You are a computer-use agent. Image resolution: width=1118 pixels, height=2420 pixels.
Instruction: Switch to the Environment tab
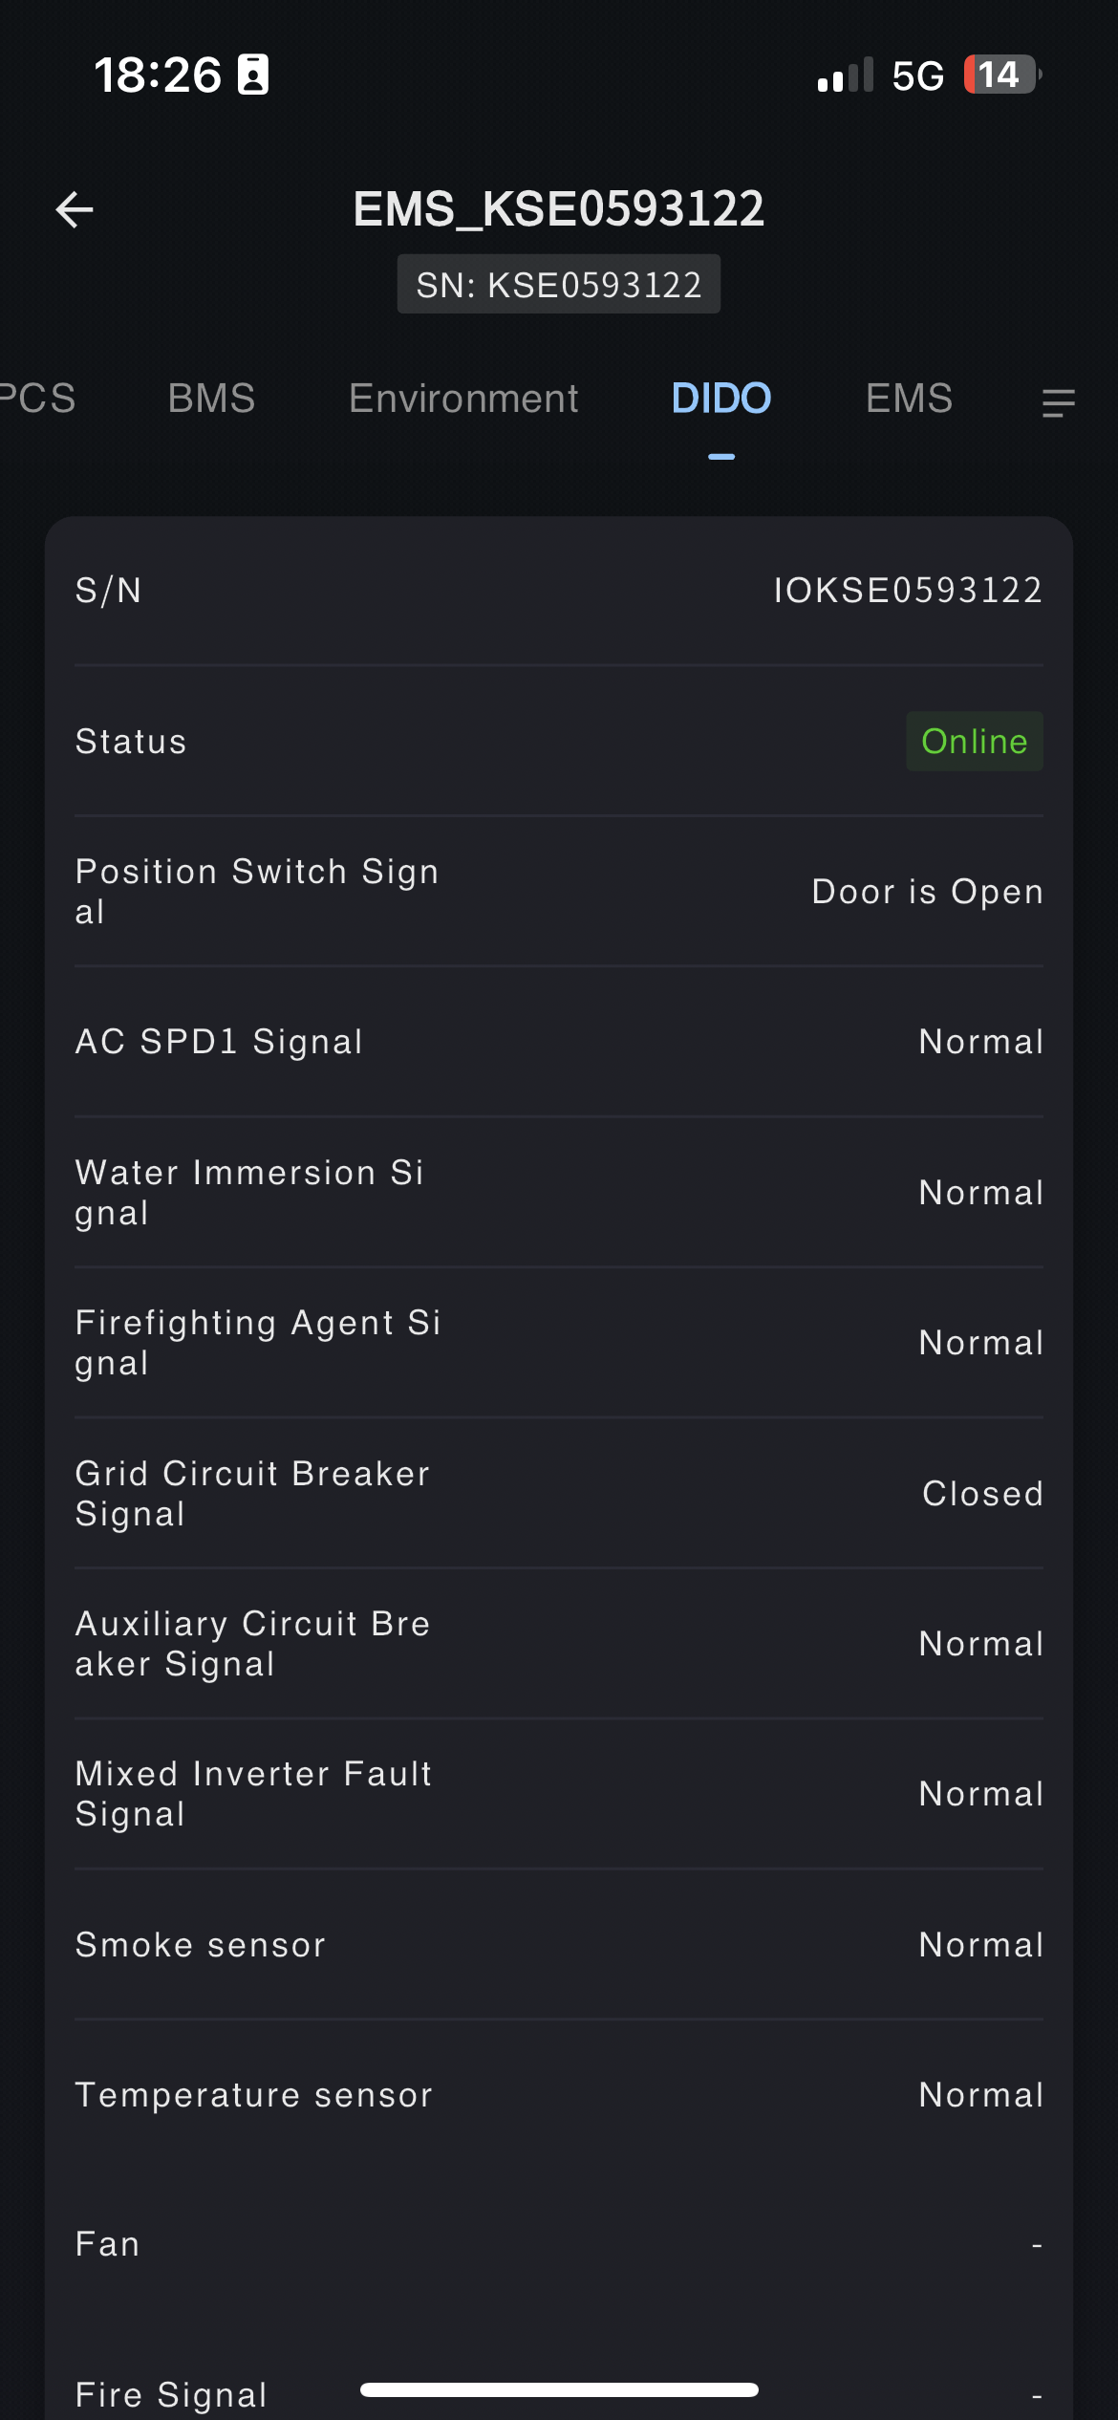click(x=463, y=399)
